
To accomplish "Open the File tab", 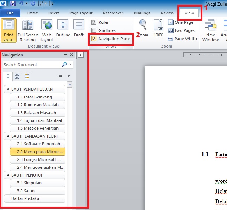I will pos(10,13).
